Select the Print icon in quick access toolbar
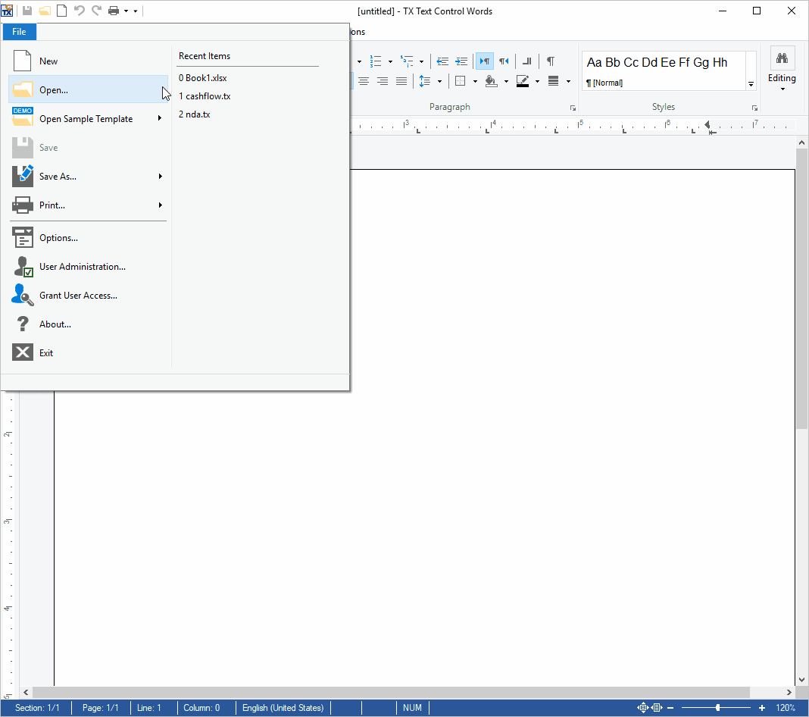This screenshot has width=809, height=717. (x=114, y=10)
